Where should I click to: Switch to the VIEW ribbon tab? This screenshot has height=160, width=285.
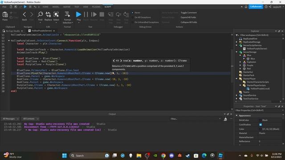[85, 7]
